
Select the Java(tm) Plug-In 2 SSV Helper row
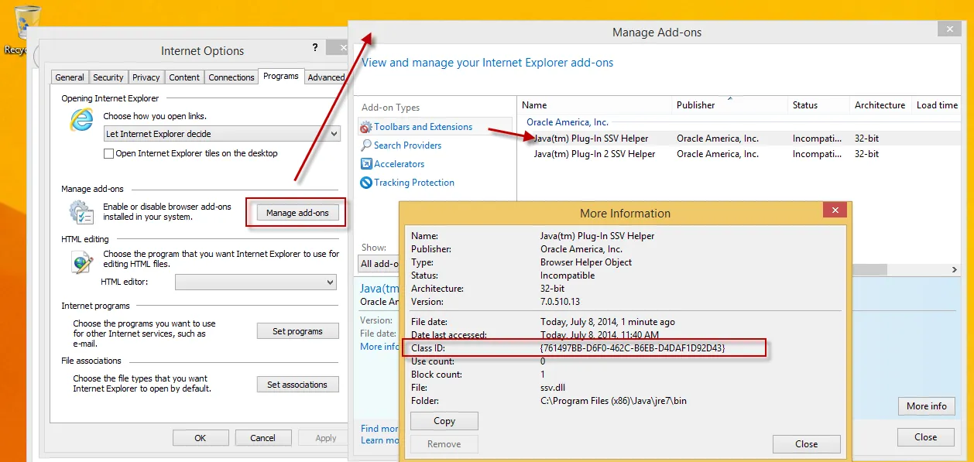(x=739, y=154)
